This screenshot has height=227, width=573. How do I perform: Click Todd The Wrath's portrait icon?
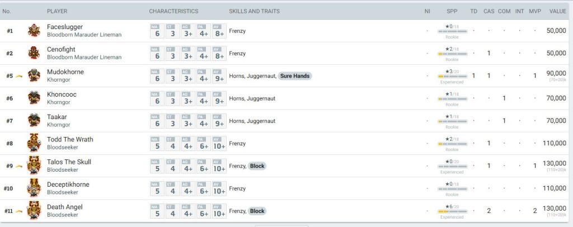click(34, 143)
